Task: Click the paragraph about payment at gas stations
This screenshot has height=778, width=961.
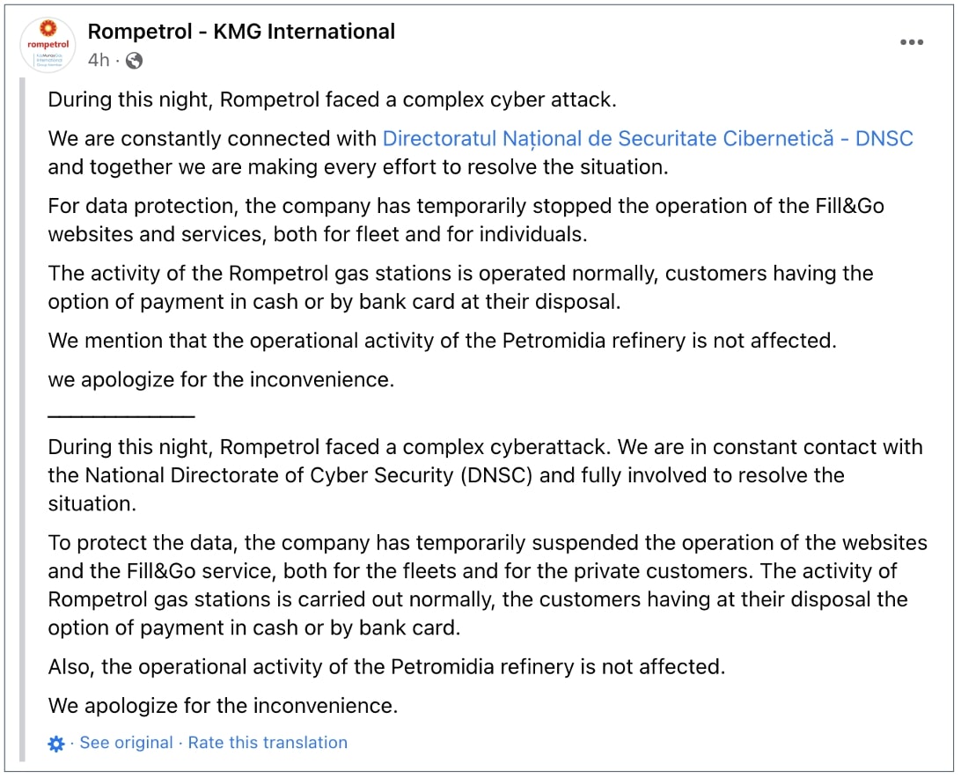Action: click(460, 287)
